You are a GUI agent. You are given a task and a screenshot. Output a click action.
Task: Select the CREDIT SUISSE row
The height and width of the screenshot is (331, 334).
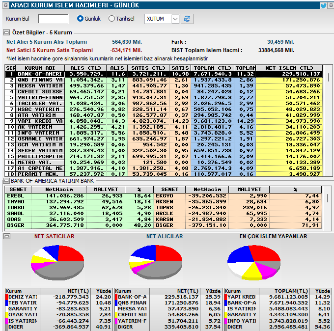click(164, 91)
